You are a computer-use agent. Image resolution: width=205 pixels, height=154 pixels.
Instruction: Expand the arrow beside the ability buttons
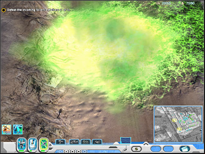pos(50,145)
